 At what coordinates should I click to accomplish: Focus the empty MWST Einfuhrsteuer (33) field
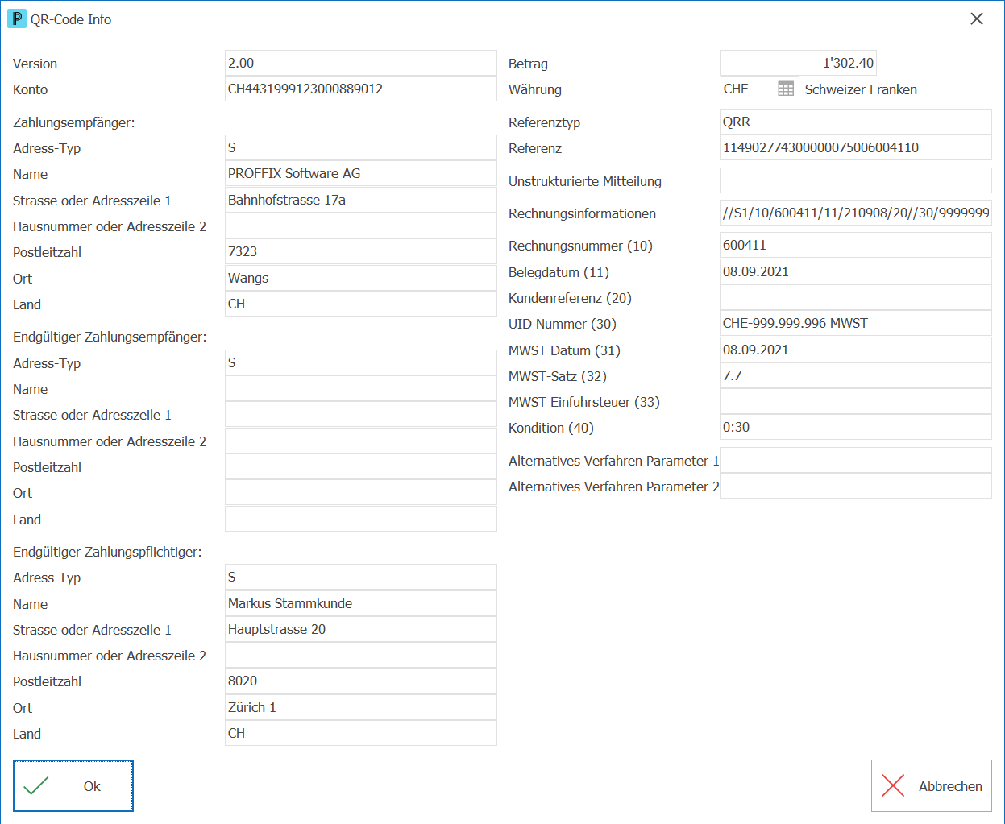tap(856, 401)
